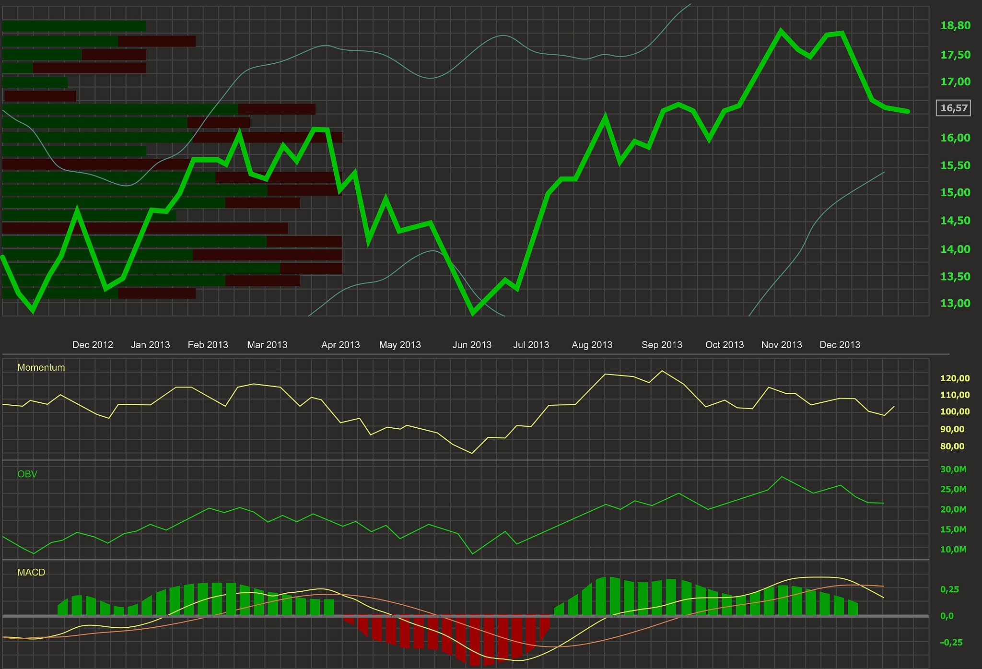Click the Mar 2013 axis label

click(267, 345)
